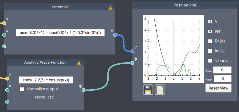This screenshot has width=239, height=112.
Task: Click the Reset view button
Action: pyautogui.click(x=218, y=88)
